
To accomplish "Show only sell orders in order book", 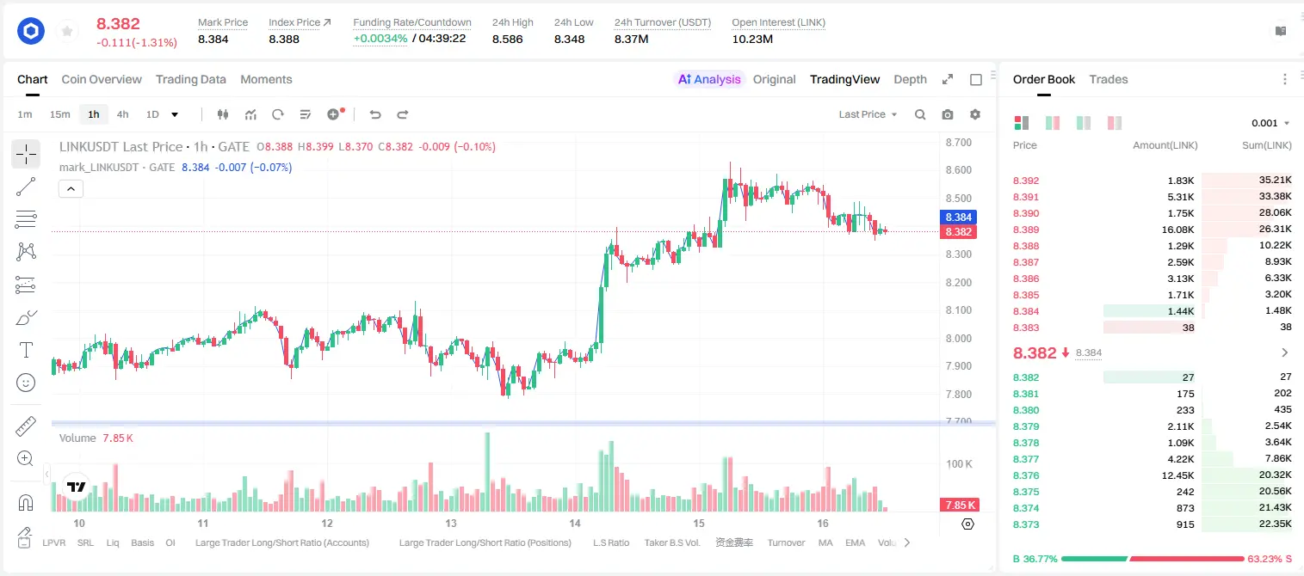I will [x=1115, y=123].
